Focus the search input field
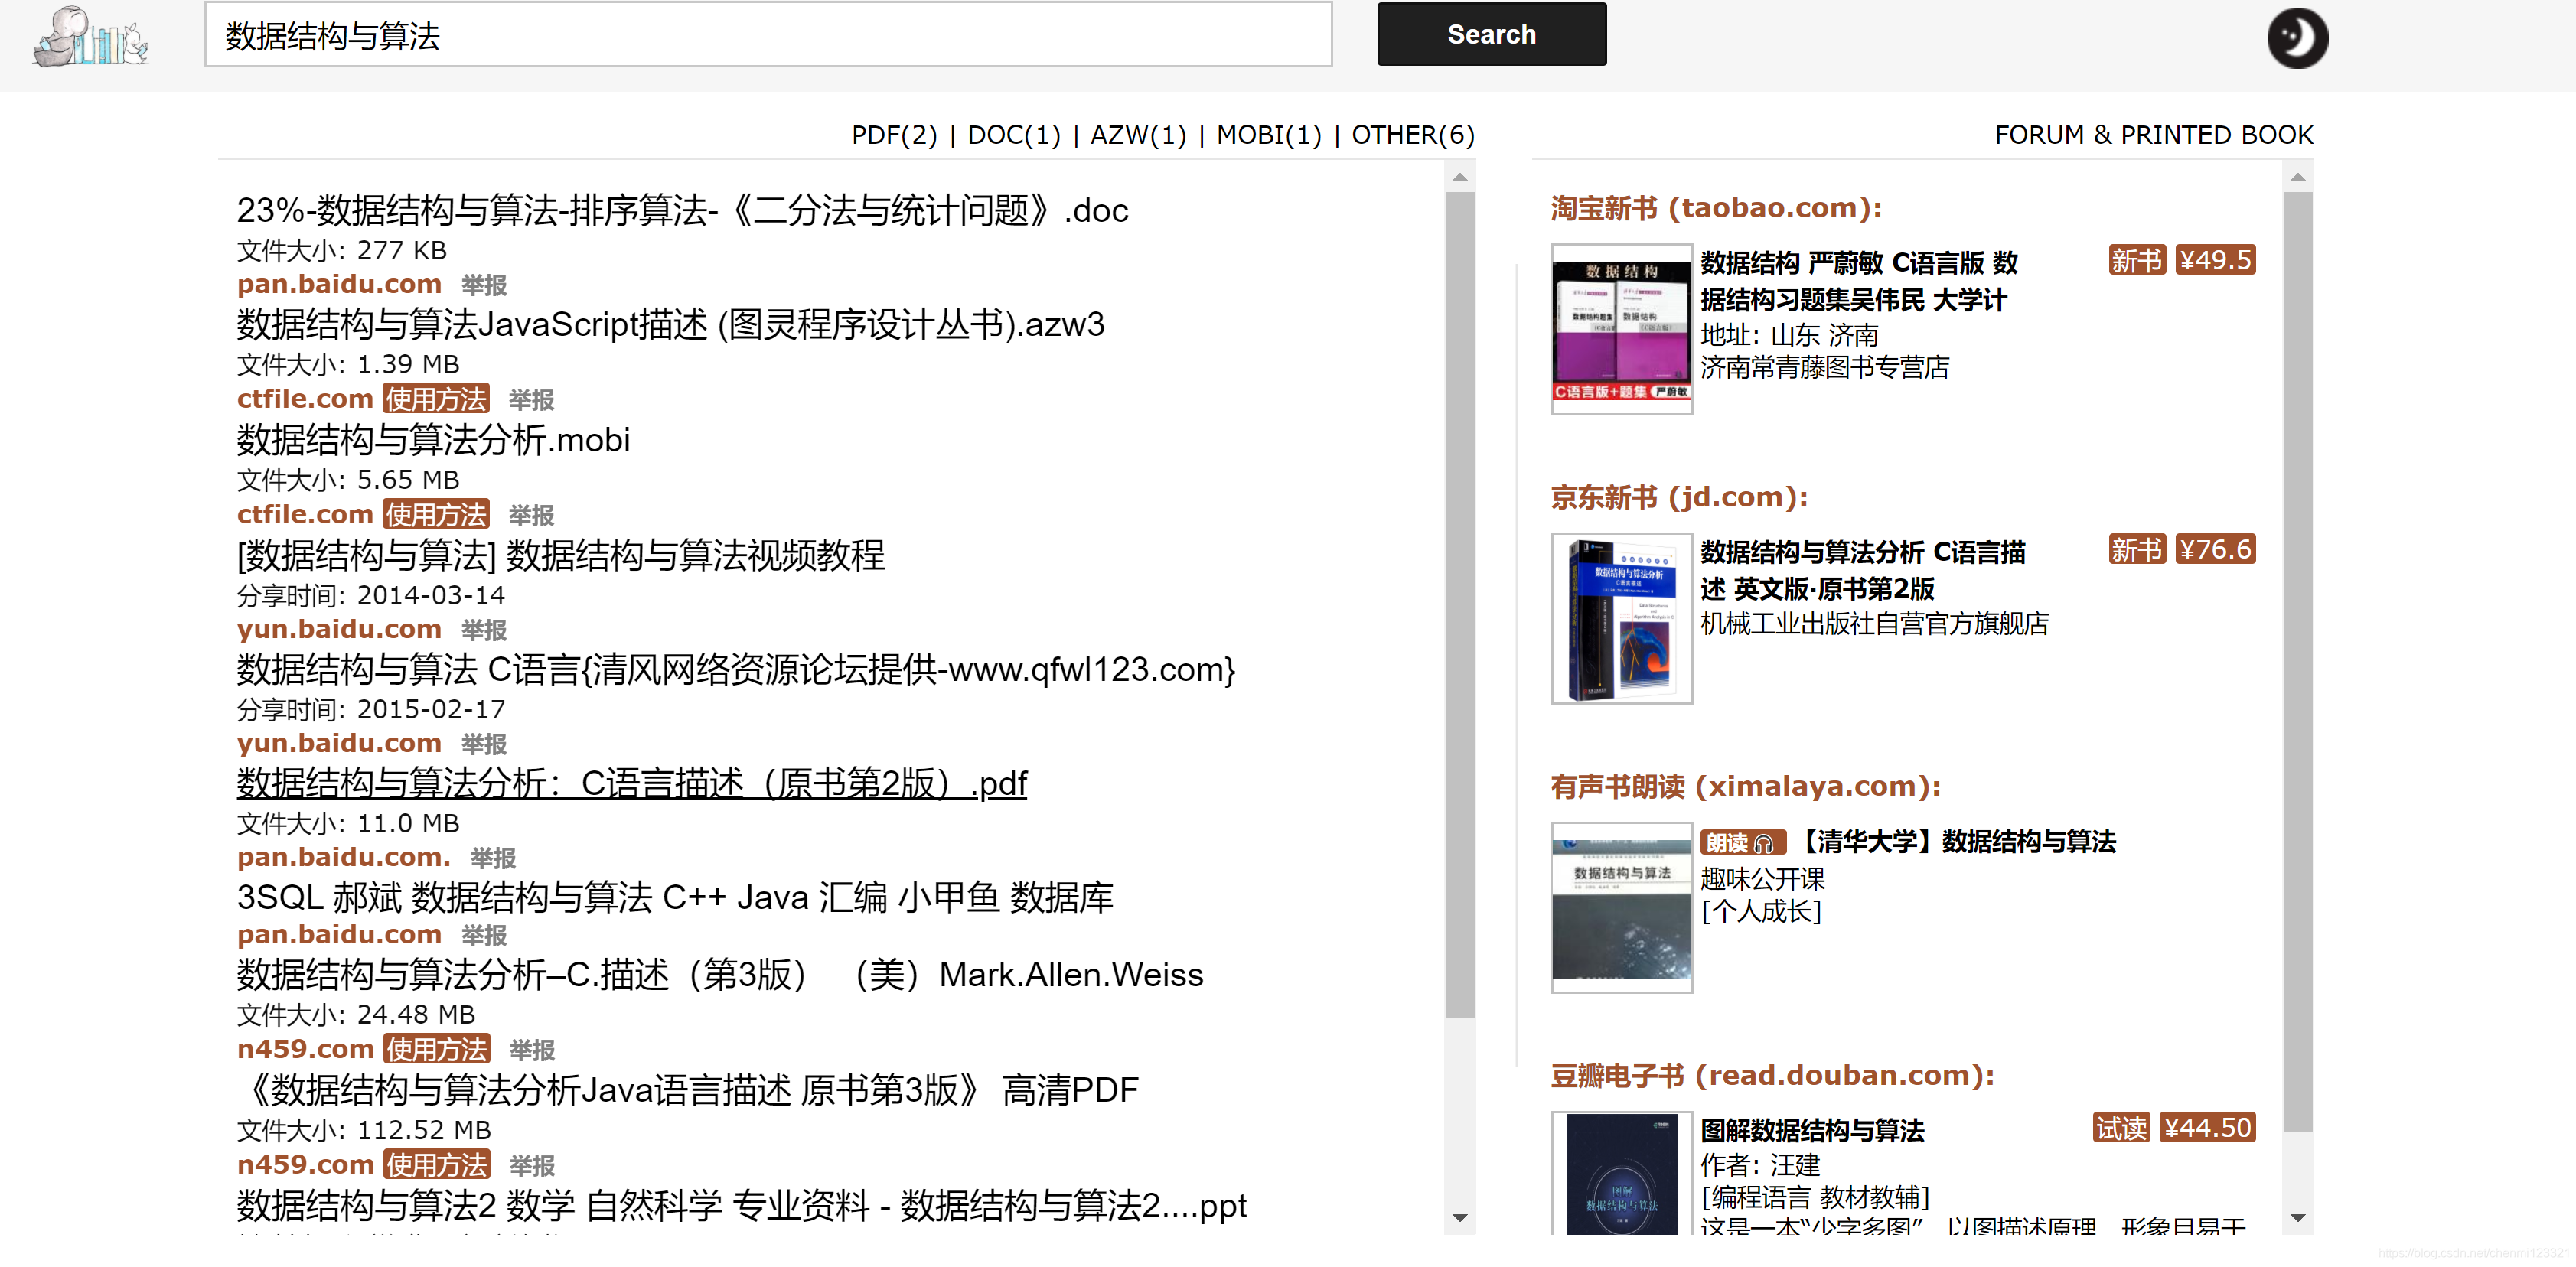This screenshot has width=2576, height=1267. pos(768,35)
